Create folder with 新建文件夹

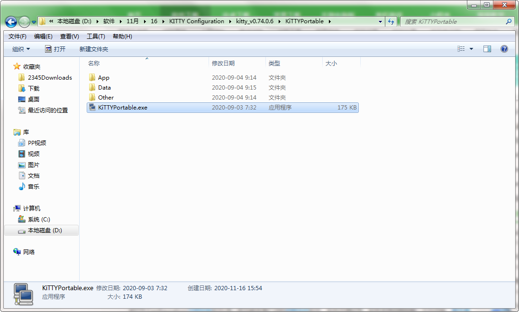[94, 49]
